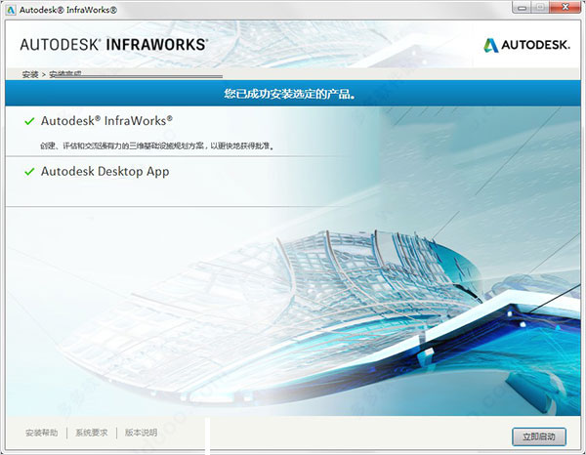Click the InfraWorks product description text
This screenshot has width=586, height=455.
[157, 145]
